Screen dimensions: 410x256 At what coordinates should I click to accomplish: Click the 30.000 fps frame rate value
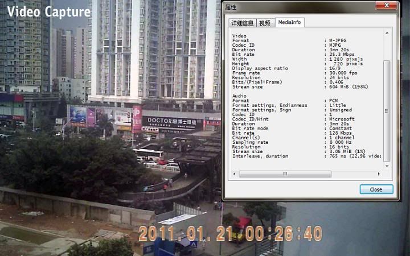tap(343, 73)
